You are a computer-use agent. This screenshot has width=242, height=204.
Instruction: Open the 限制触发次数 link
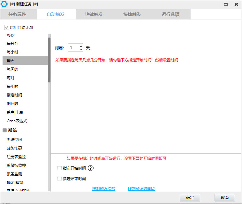[x=104, y=189]
